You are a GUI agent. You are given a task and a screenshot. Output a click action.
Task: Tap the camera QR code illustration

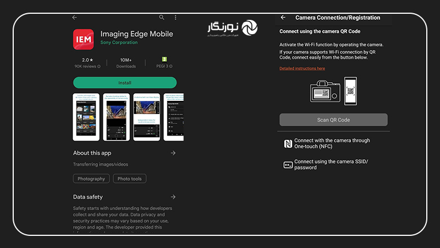coord(325,91)
